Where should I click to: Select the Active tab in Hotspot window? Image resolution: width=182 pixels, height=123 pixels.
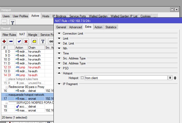coord(35,16)
